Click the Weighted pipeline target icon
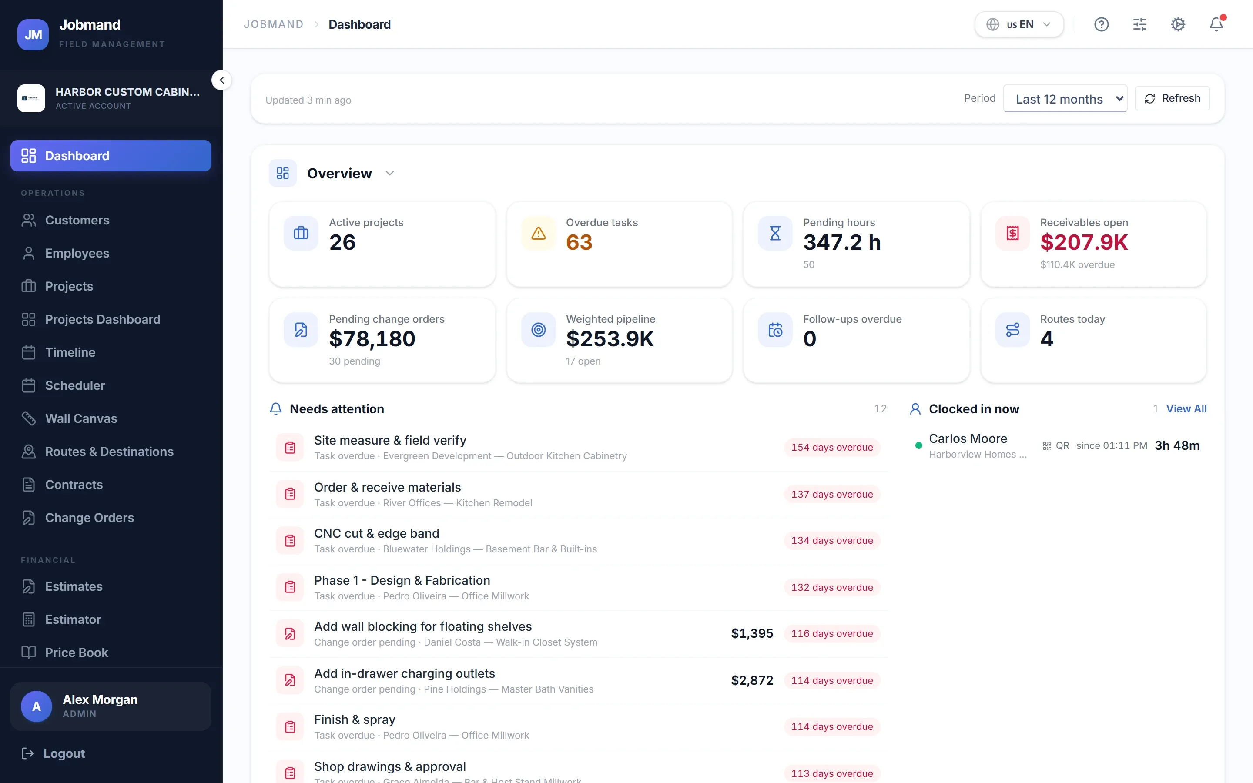The image size is (1253, 783). coord(539,330)
